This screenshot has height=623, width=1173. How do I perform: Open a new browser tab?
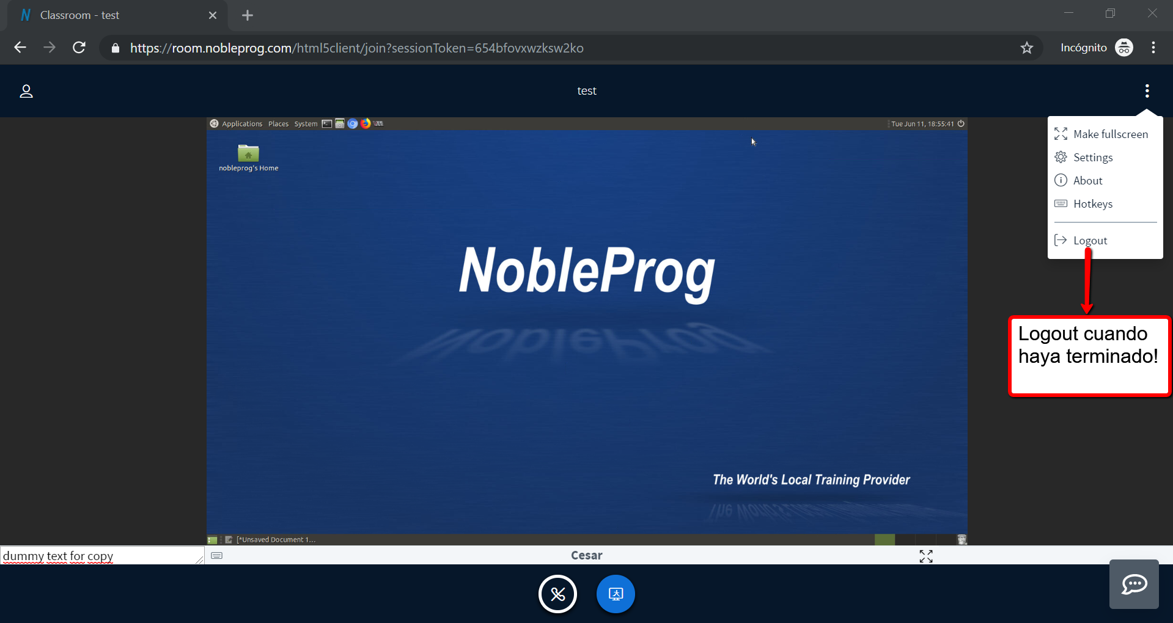pos(248,15)
